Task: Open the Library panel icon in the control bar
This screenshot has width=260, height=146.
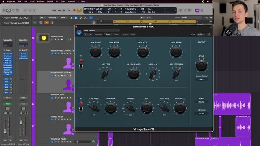Action: pyautogui.click(x=4, y=11)
